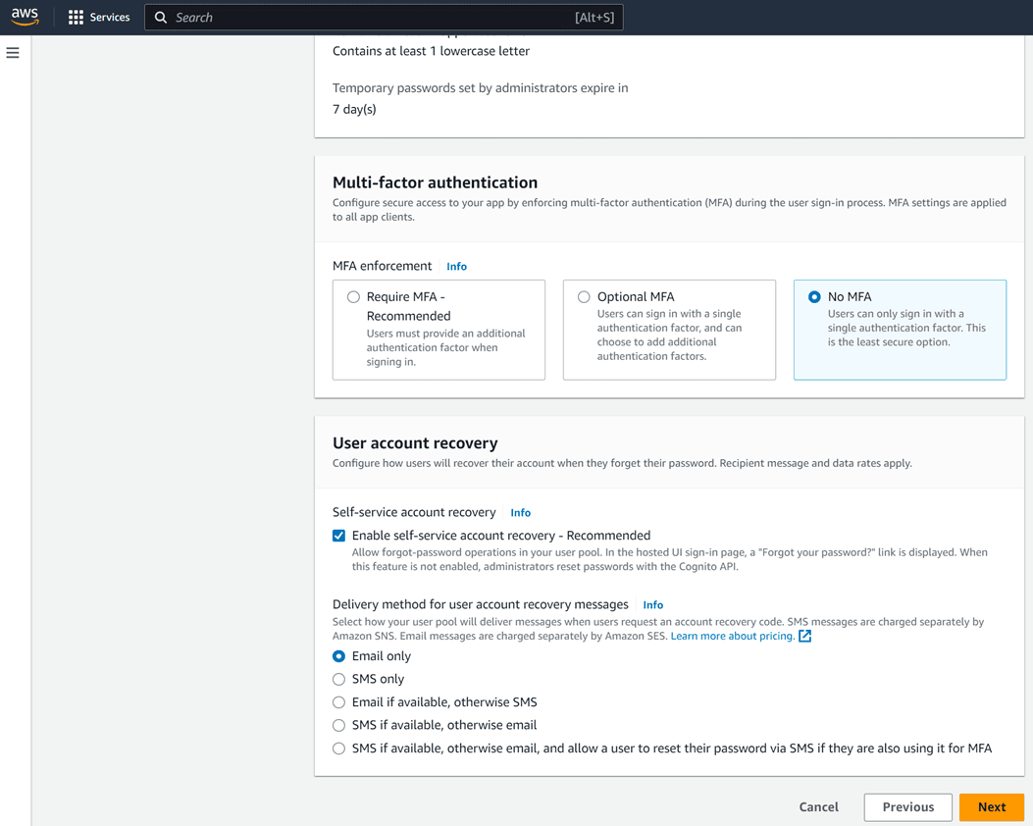Viewport: 1033px width, 826px height.
Task: Click Info next to MFA enforcement
Action: pos(456,266)
